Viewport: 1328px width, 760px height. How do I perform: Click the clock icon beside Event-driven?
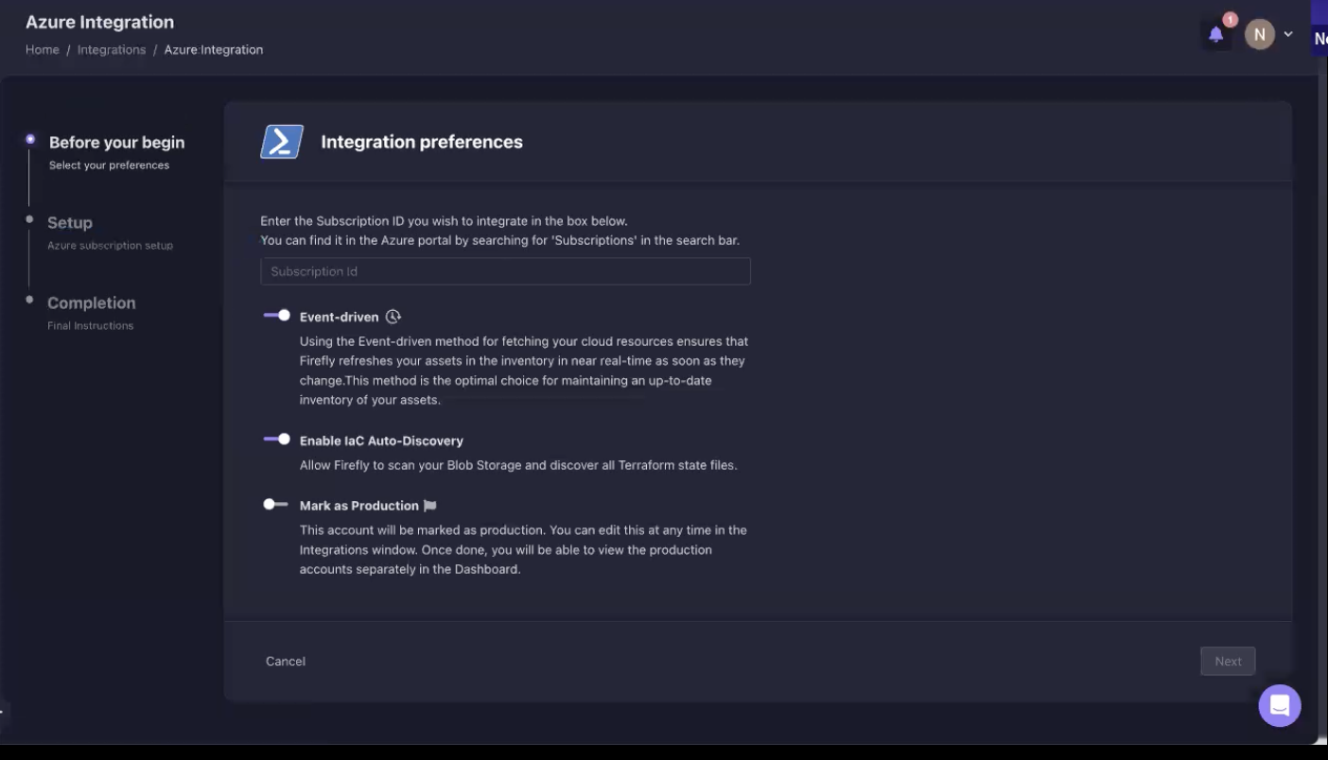click(393, 317)
